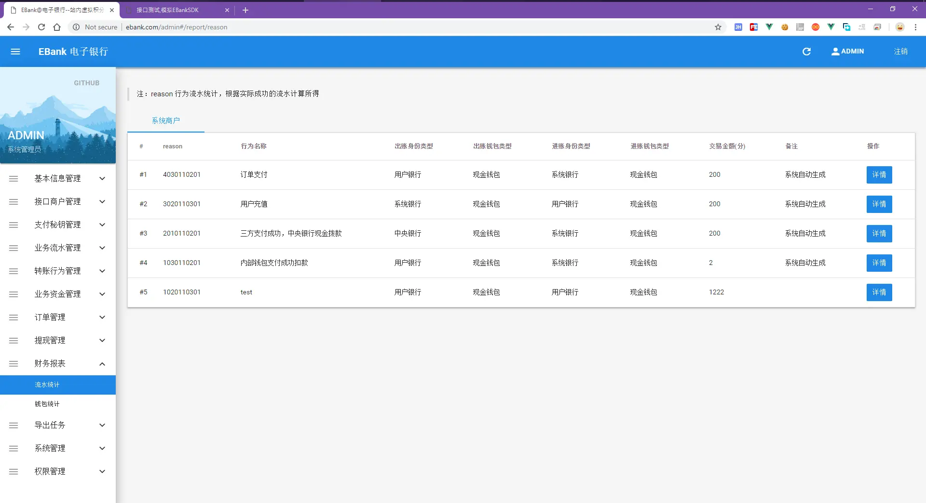This screenshot has height=503, width=926.
Task: Open the ADMIN user menu in the header
Action: 847,52
